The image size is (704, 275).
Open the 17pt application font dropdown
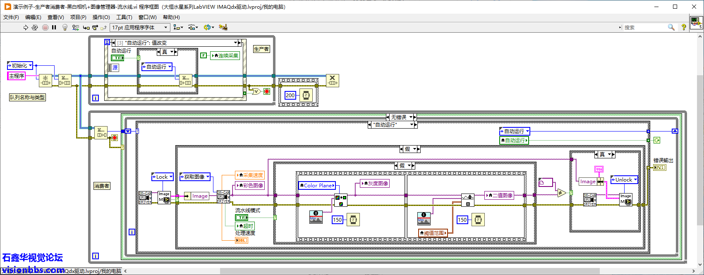(x=140, y=27)
